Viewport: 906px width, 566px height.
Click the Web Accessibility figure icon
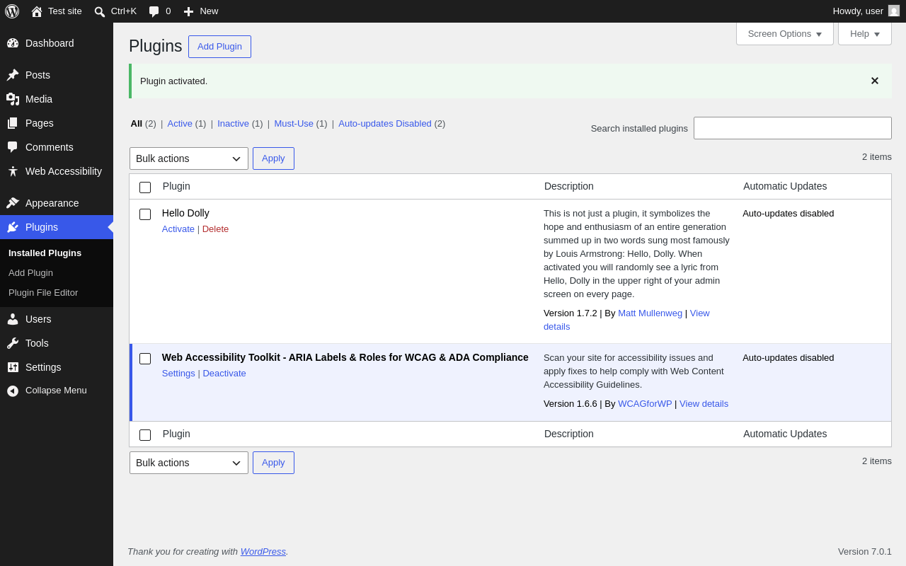pyautogui.click(x=13, y=171)
